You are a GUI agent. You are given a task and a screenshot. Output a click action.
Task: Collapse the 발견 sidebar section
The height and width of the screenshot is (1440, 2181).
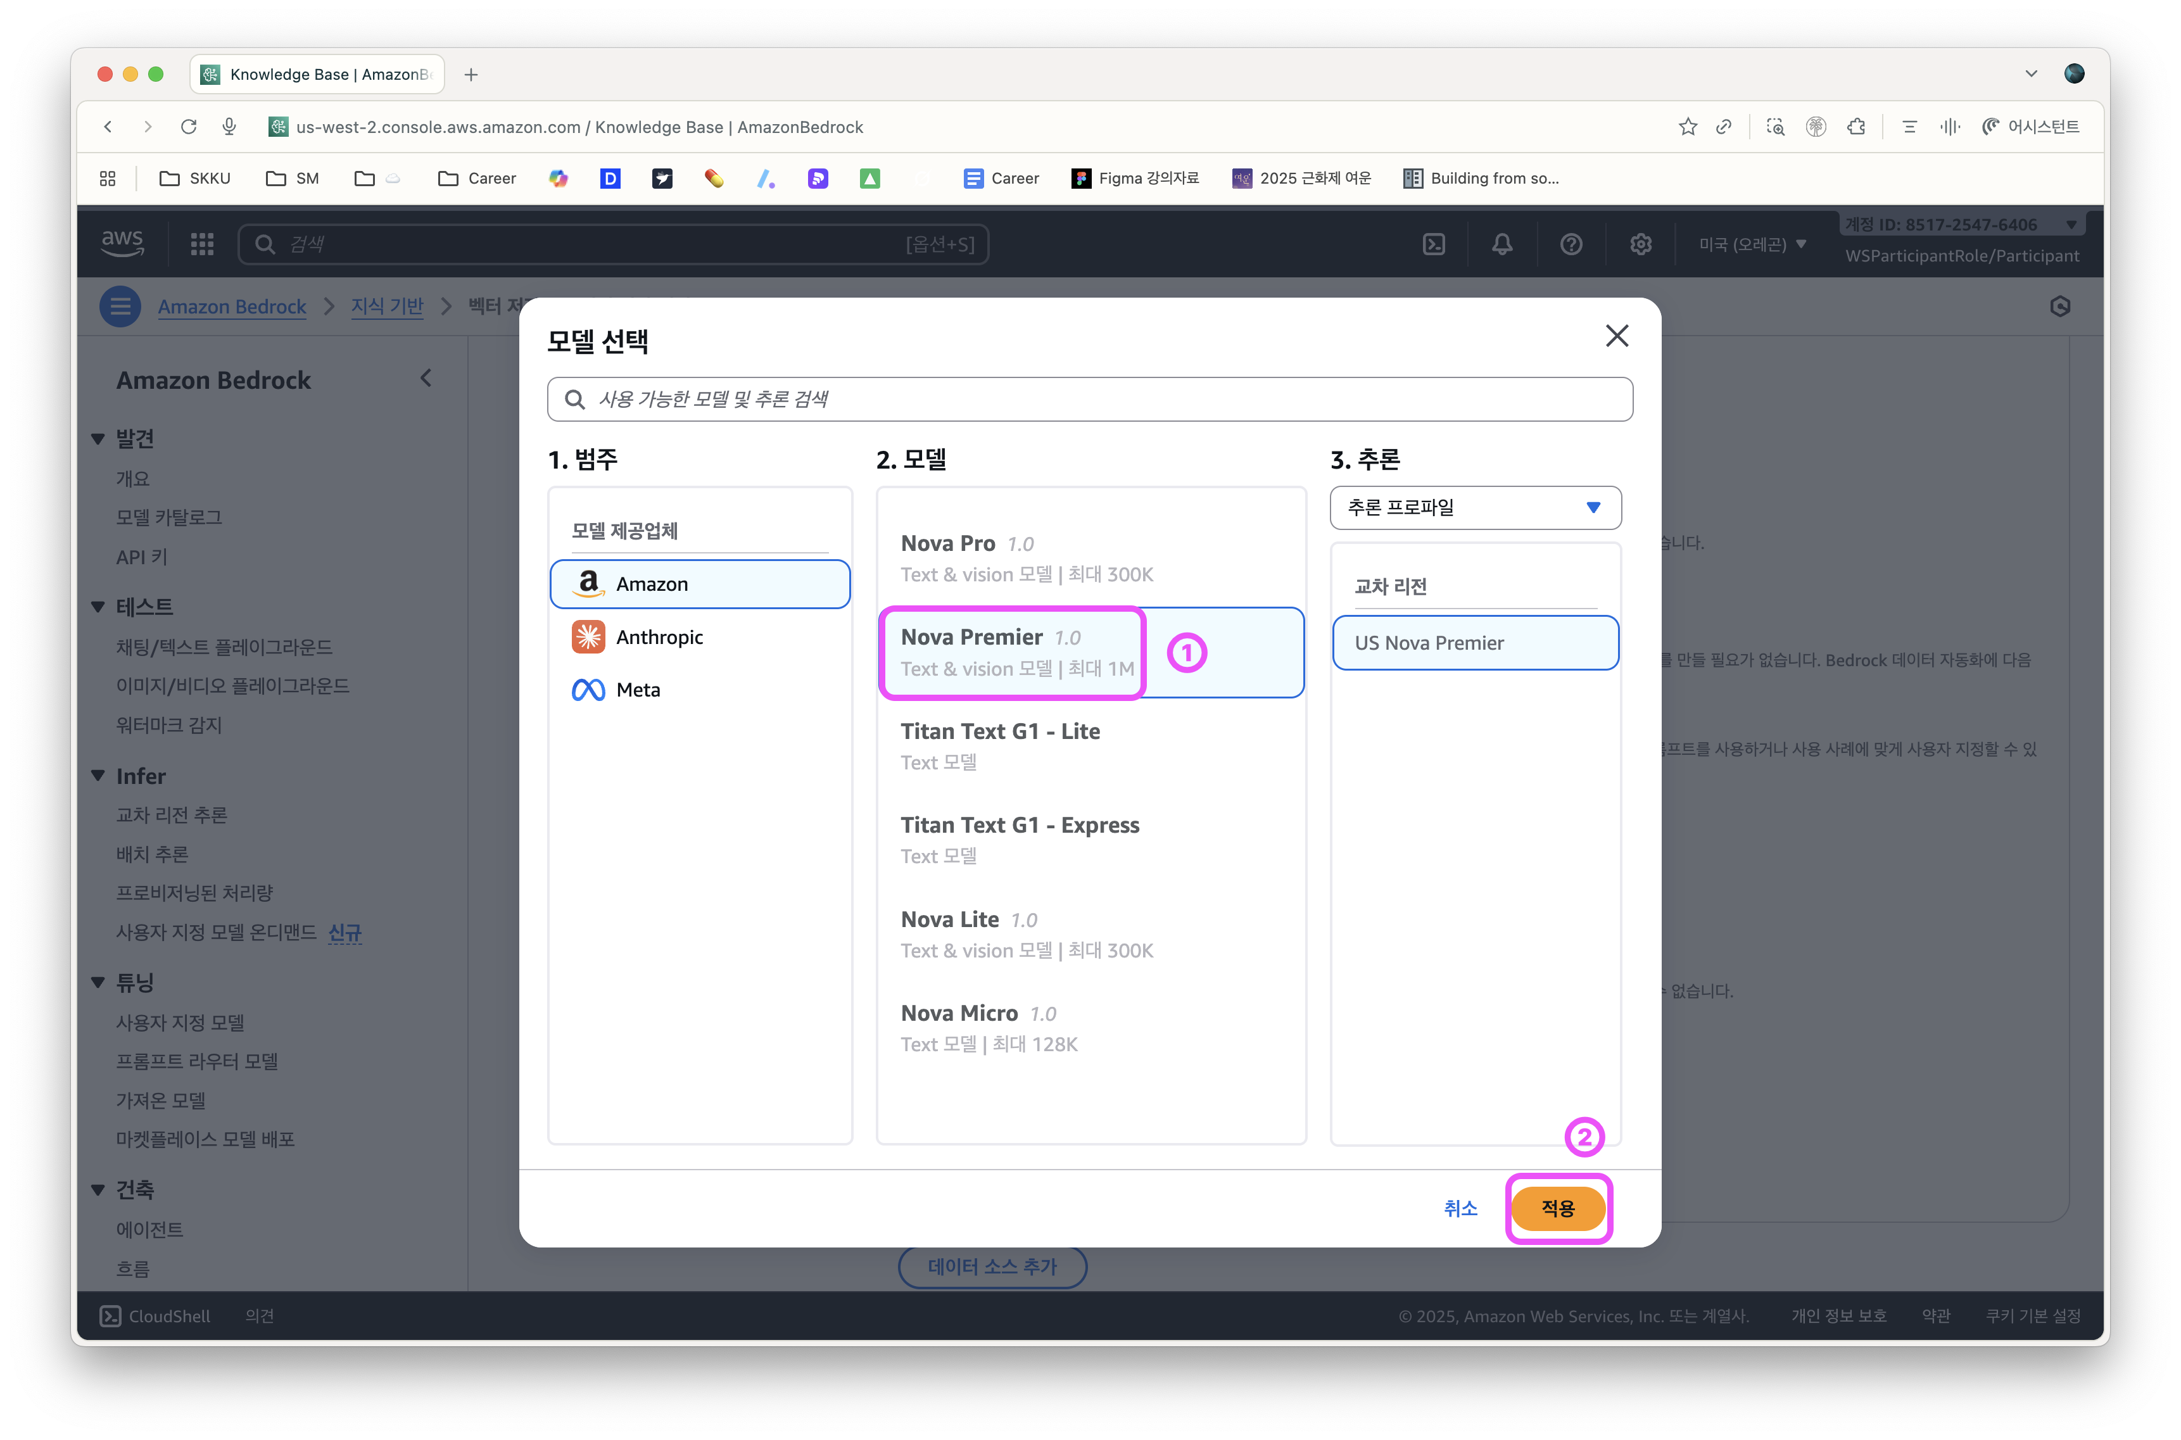(x=98, y=439)
